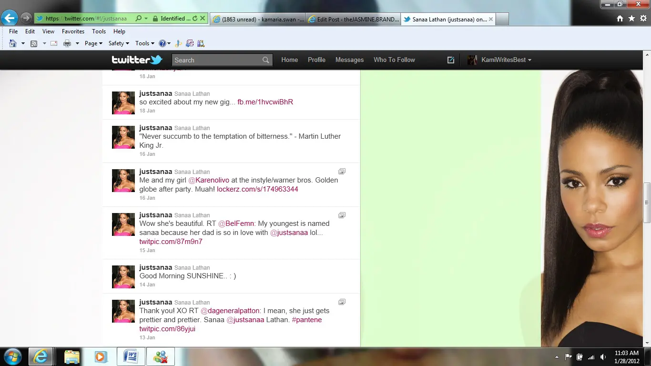Screen dimensions: 651x366
Task: Click the IE Tools gear icon at top right
Action: (x=643, y=19)
